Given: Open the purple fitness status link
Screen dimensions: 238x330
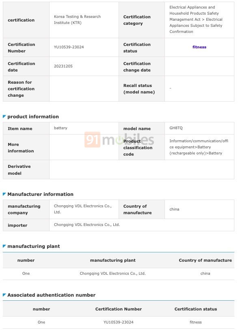Looking at the screenshot, I should [199, 47].
